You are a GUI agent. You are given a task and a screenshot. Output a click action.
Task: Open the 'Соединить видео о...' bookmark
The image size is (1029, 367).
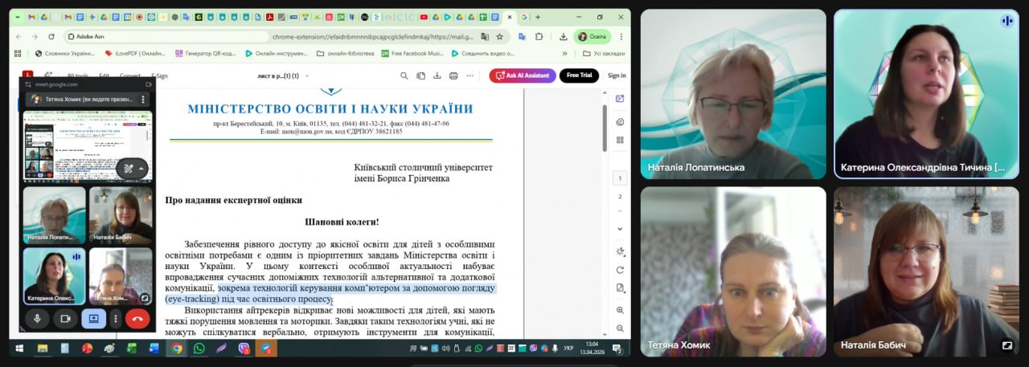point(483,53)
